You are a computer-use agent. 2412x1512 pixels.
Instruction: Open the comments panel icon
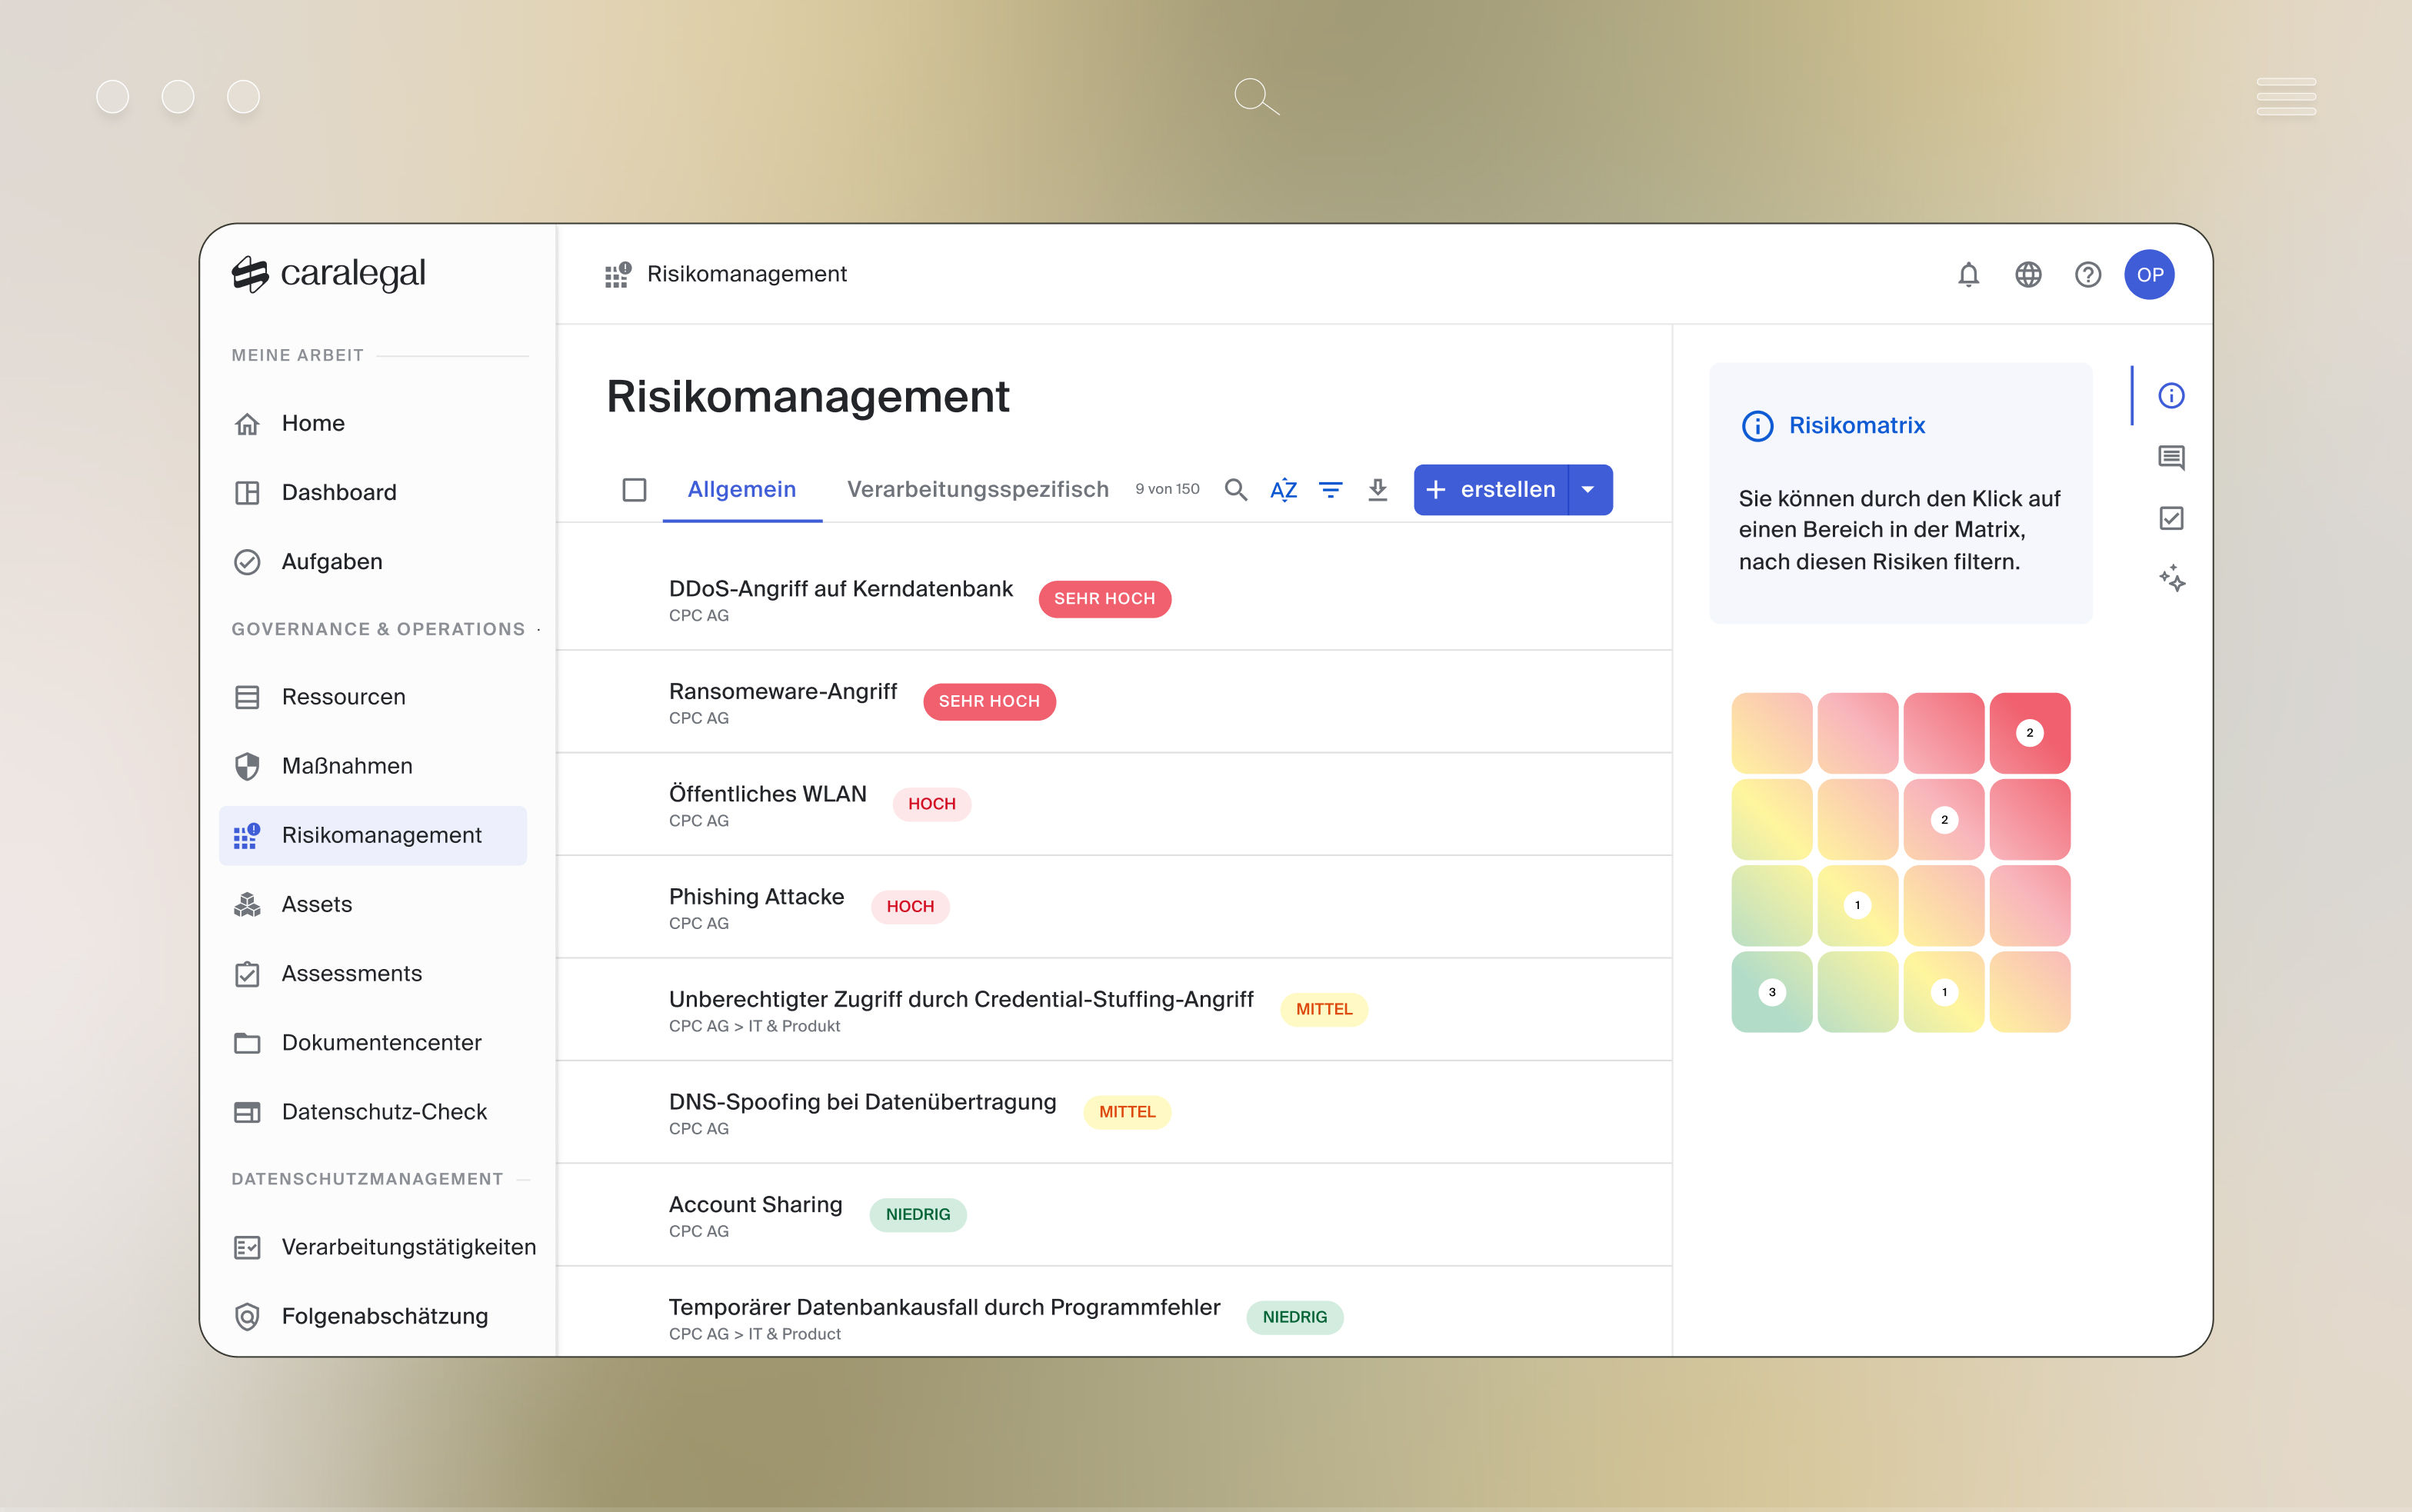coord(2172,457)
